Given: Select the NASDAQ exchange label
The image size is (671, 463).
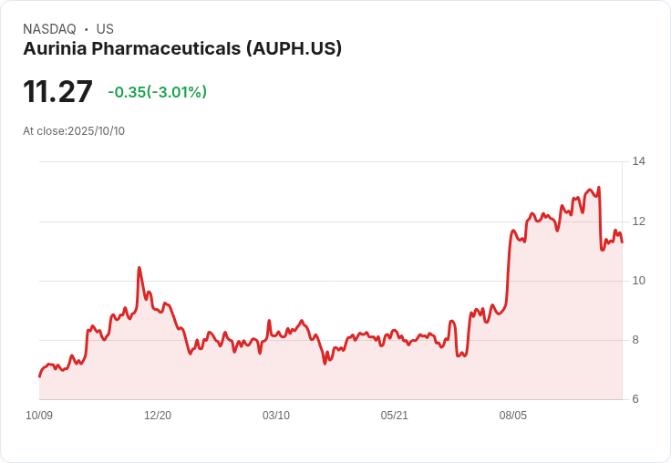Looking at the screenshot, I should click(49, 29).
